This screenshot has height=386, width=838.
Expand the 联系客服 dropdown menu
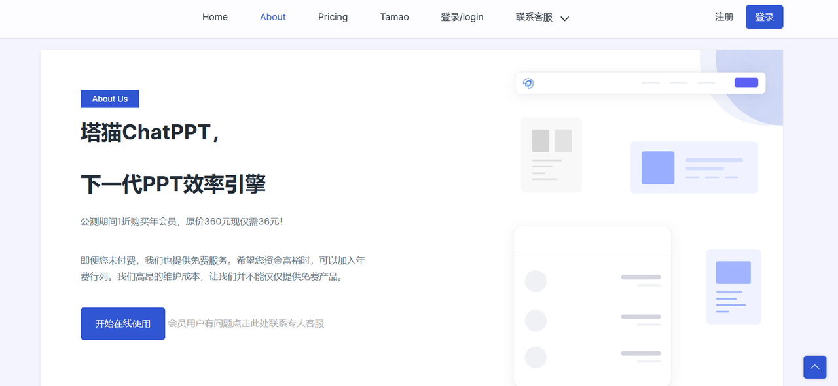(542, 17)
